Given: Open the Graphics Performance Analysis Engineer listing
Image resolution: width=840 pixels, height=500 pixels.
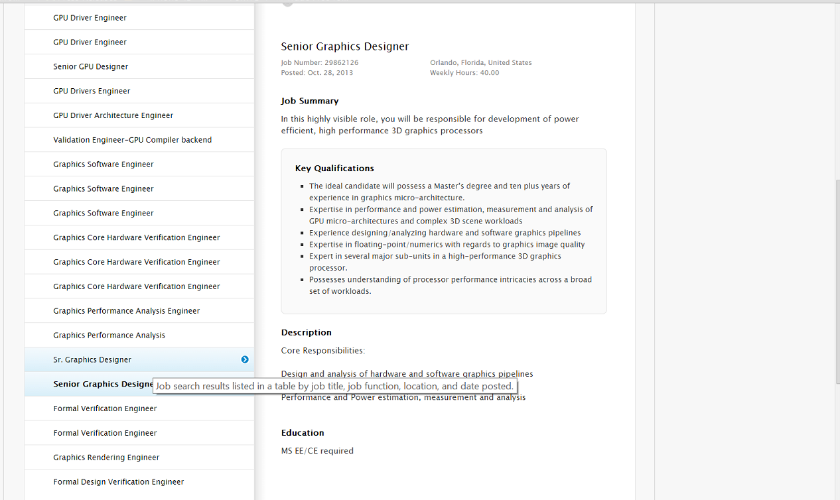Looking at the screenshot, I should click(126, 311).
